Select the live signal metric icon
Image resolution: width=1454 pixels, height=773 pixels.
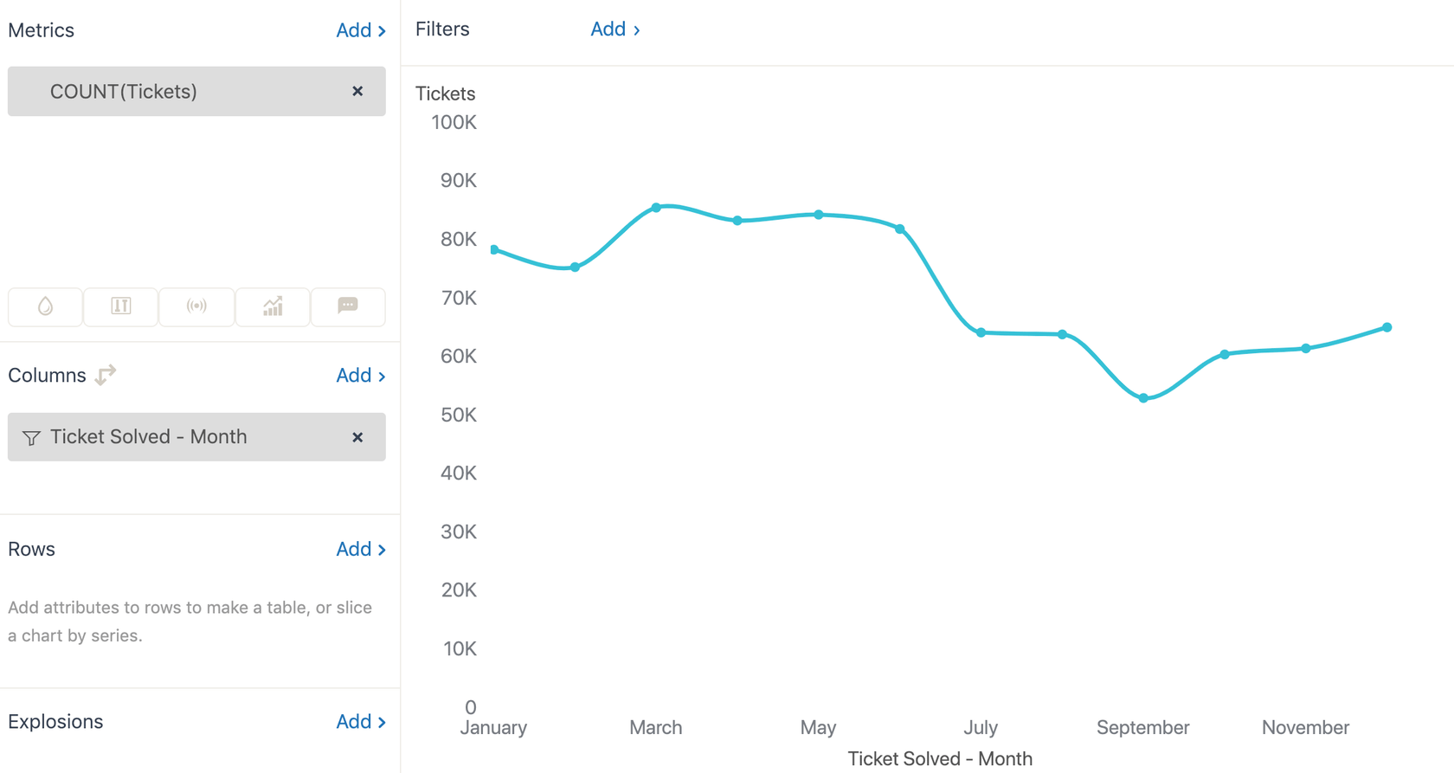196,307
